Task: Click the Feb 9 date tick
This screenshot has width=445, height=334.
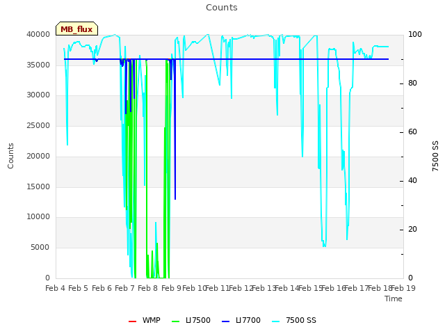Action: (171, 288)
